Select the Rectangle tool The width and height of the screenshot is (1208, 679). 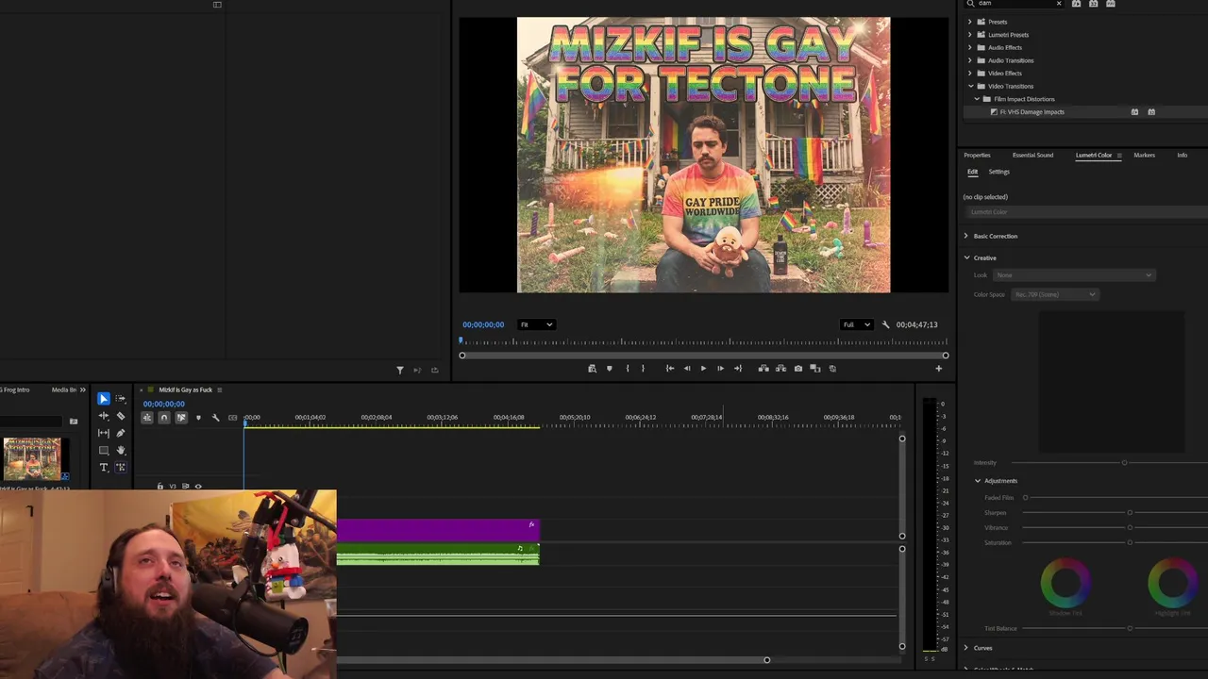pyautogui.click(x=104, y=450)
